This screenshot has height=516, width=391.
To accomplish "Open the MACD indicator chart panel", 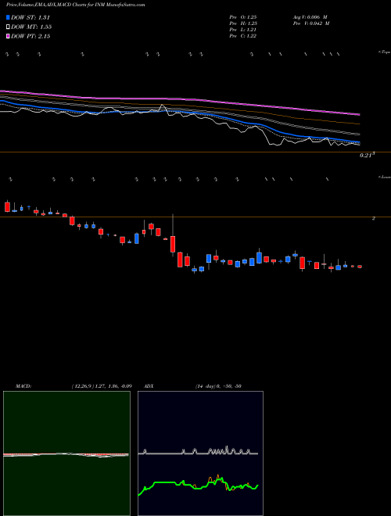I will (66, 453).
